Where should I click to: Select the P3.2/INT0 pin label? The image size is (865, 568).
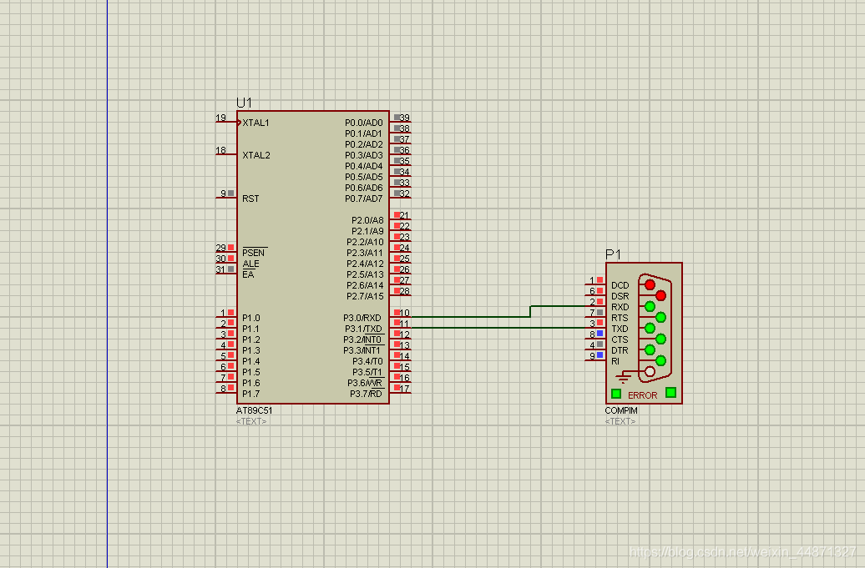click(362, 340)
